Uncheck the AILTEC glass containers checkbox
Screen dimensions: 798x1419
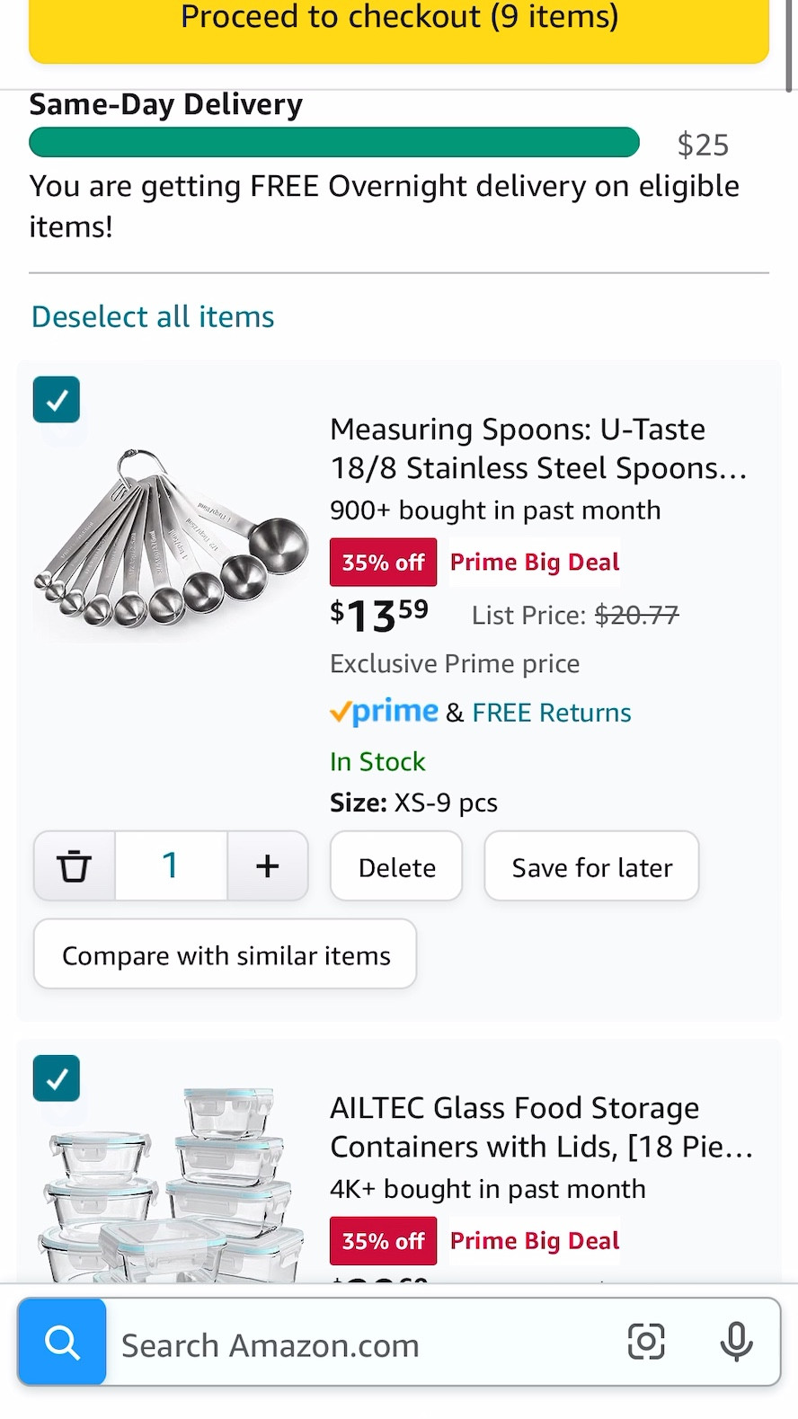[56, 1078]
